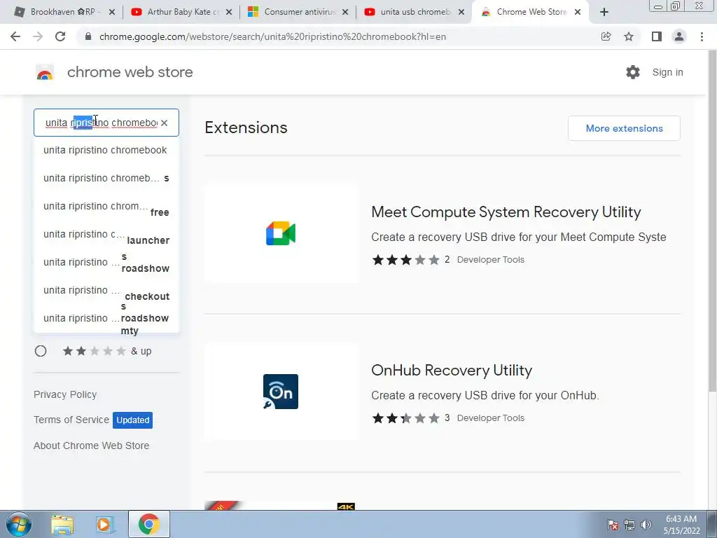Click Developer Tools under Meet Compute utility
Screen dimensions: 717x538
click(491, 260)
